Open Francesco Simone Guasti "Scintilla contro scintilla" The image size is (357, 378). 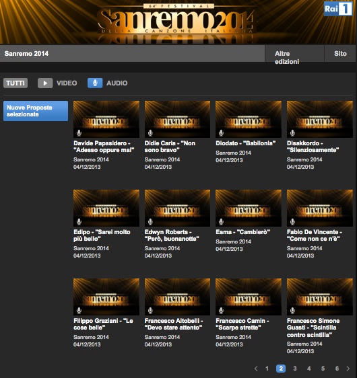tap(313, 328)
